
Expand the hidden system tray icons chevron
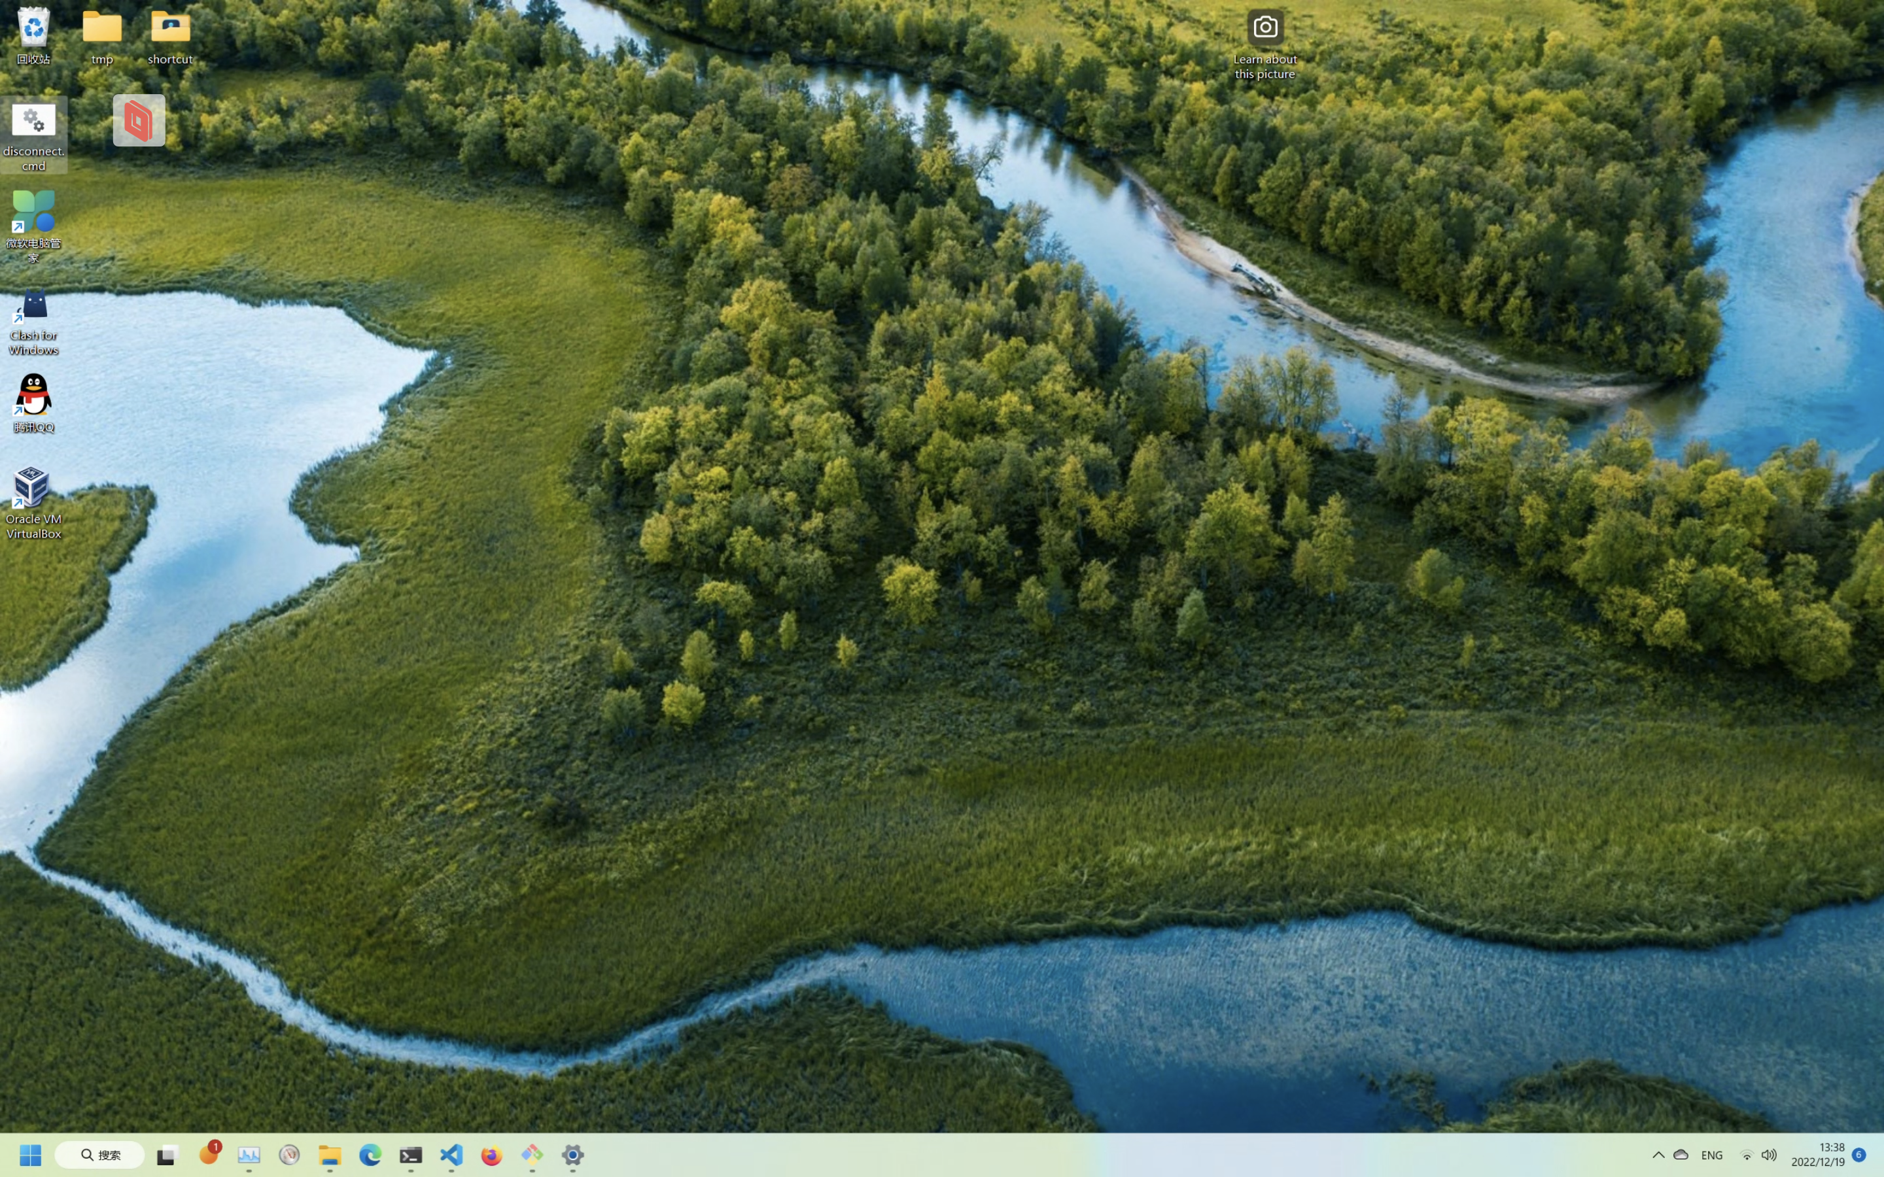(x=1658, y=1154)
